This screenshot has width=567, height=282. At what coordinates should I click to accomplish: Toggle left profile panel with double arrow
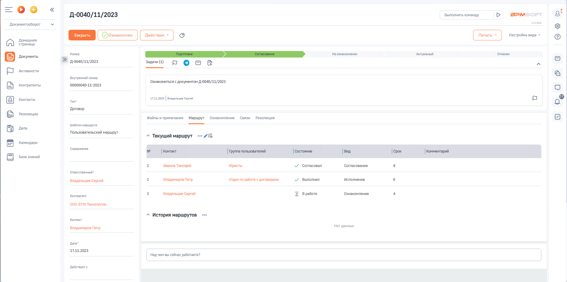tap(65, 59)
